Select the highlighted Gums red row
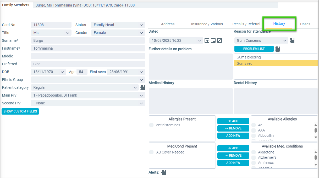 [x=276, y=63]
